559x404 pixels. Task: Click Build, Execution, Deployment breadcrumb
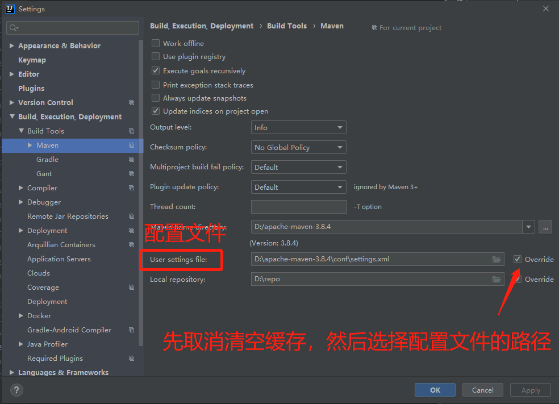[x=202, y=26]
